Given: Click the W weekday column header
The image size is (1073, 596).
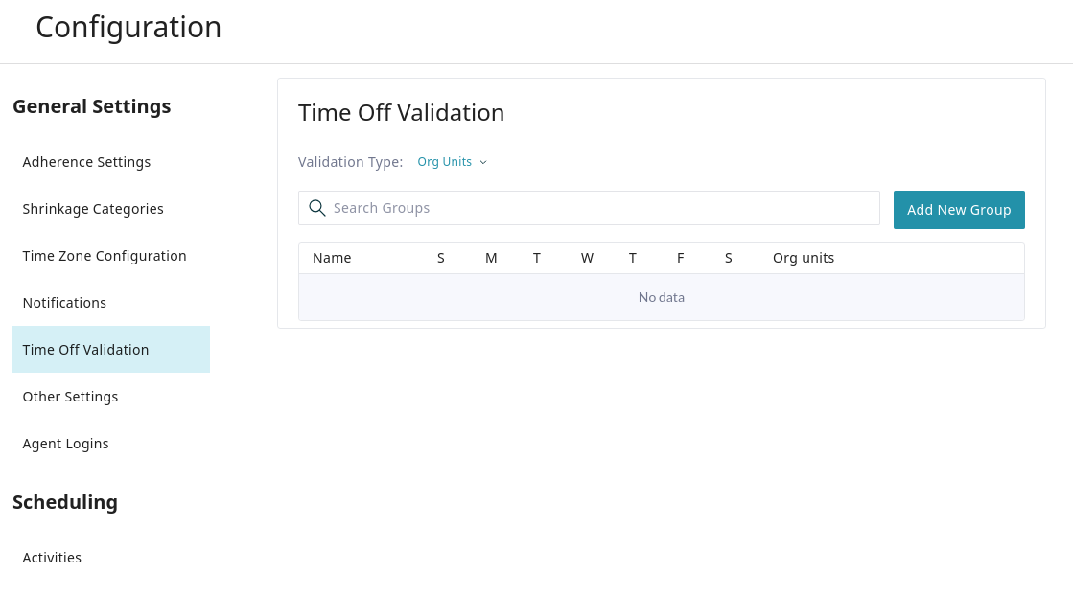Looking at the screenshot, I should 587,258.
